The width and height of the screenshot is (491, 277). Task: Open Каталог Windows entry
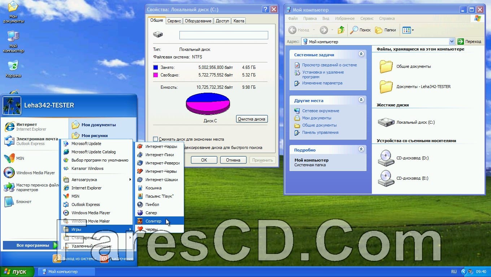96,168
